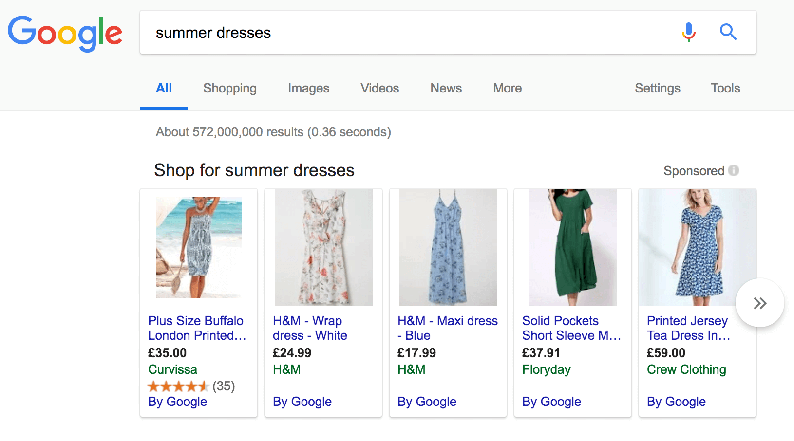Open Plus Size Buffalo London Printed link
The width and height of the screenshot is (794, 441).
click(197, 328)
